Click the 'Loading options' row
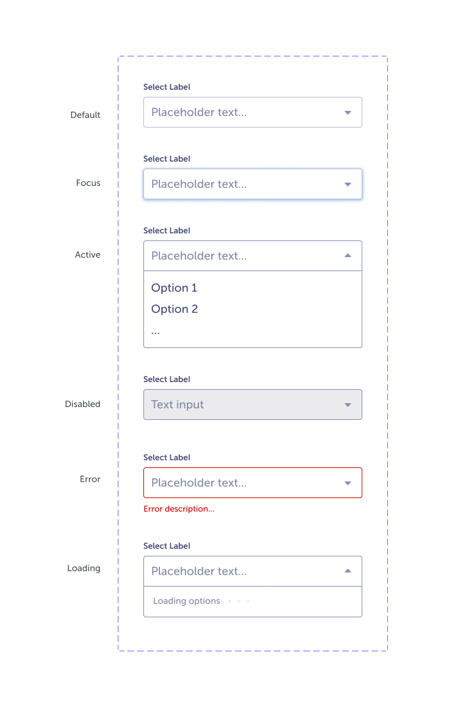 pos(186,601)
